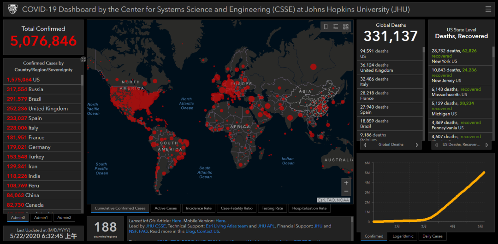Open the Mobile Version 'Here' link

(x=220, y=221)
